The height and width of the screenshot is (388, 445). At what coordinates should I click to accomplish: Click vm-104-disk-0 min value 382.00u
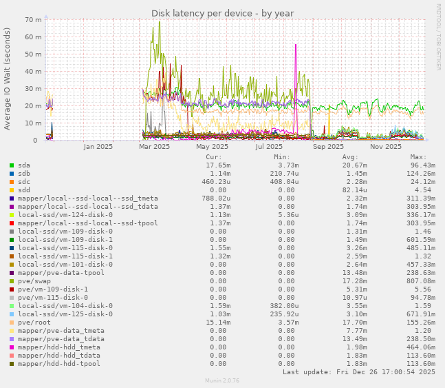(284, 306)
